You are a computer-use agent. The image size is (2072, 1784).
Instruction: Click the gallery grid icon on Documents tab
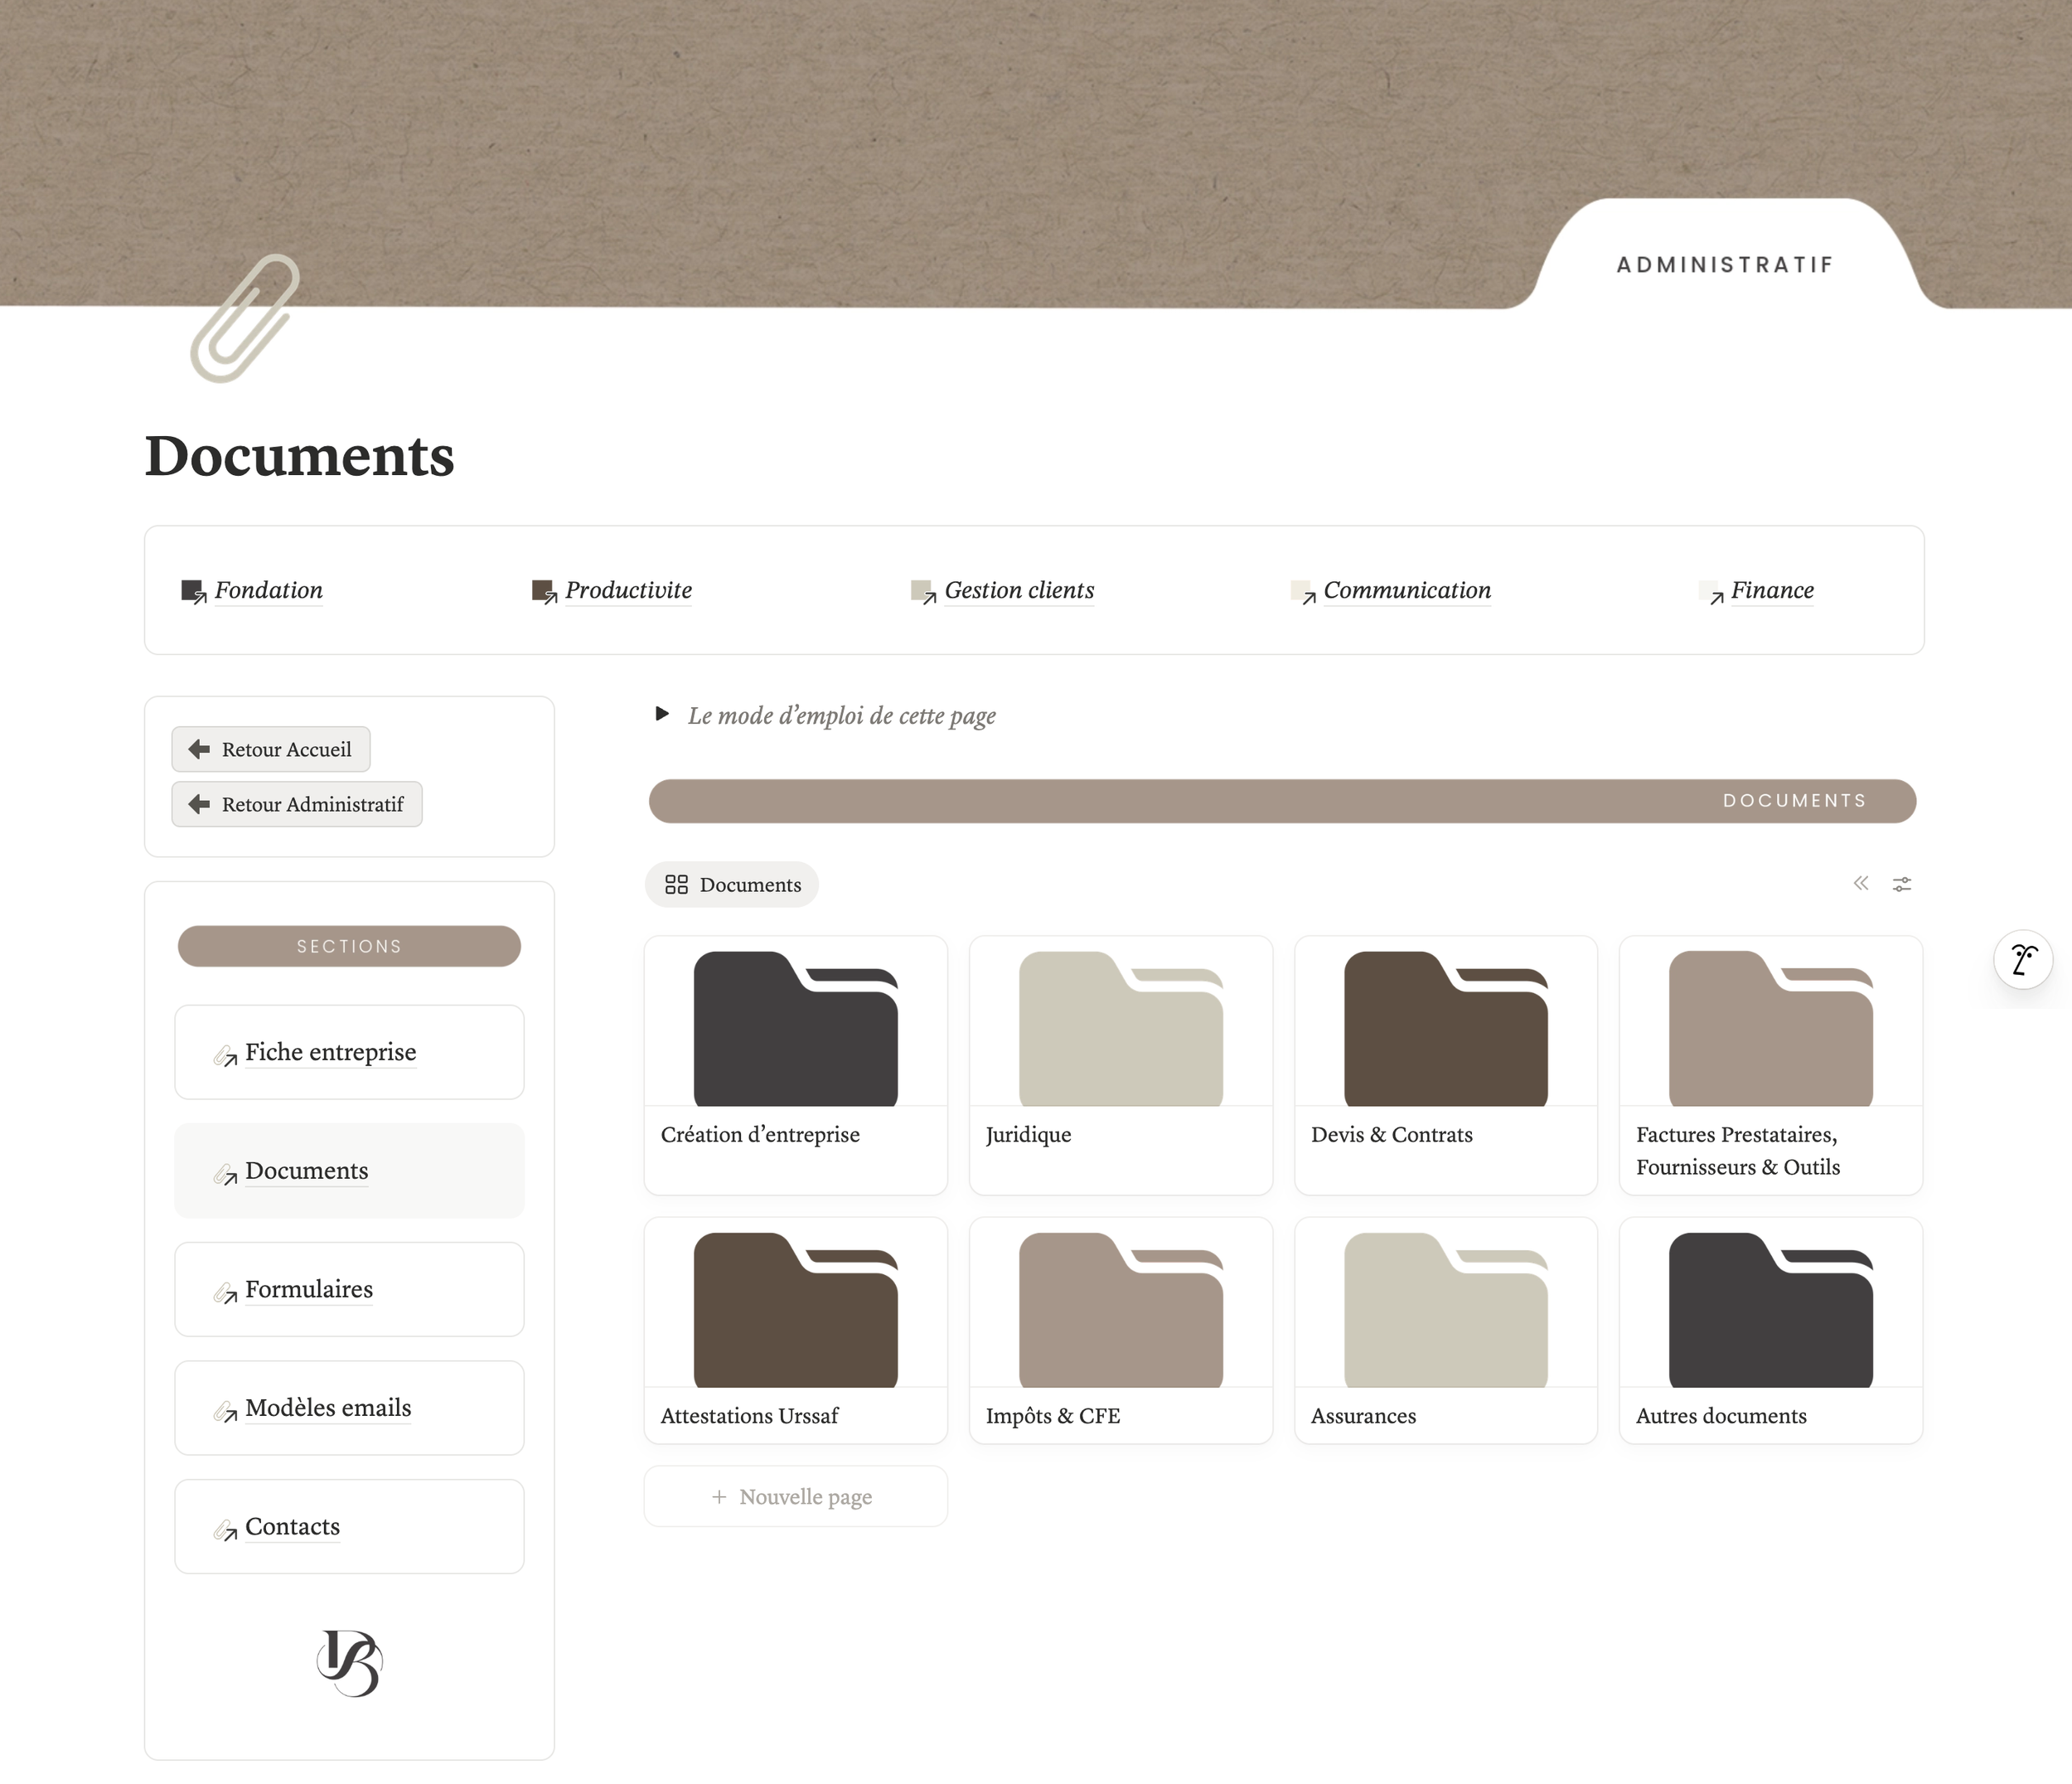[677, 885]
